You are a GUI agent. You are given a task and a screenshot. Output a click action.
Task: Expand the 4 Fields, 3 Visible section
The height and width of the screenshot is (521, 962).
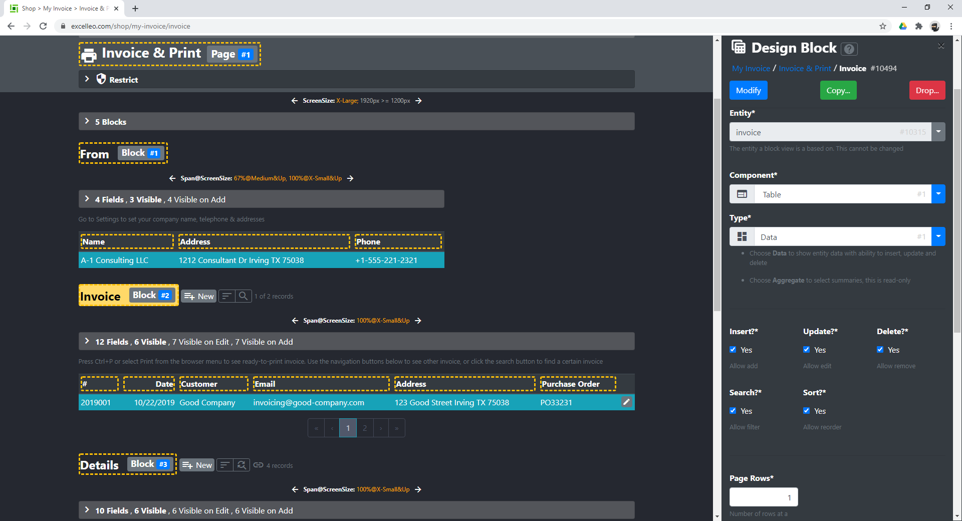click(x=261, y=199)
